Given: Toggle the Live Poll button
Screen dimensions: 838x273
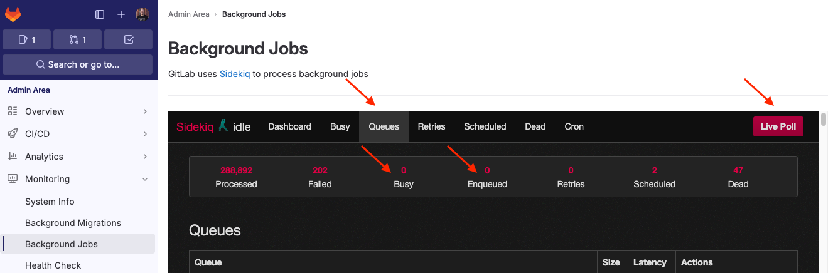Looking at the screenshot, I should pyautogui.click(x=778, y=126).
